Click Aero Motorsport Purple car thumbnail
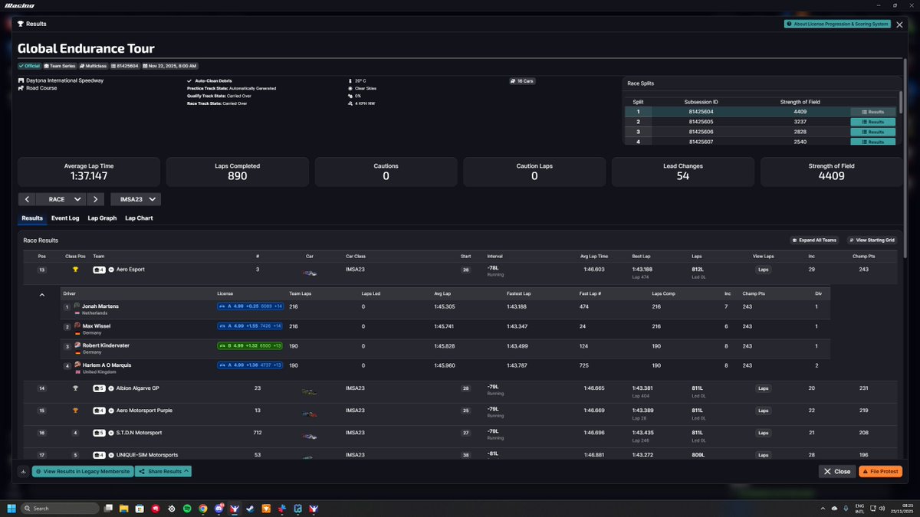The width and height of the screenshot is (920, 517). coord(310,414)
